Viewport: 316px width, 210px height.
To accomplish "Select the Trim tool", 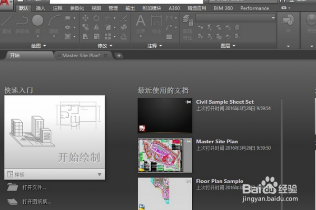I will (107, 18).
